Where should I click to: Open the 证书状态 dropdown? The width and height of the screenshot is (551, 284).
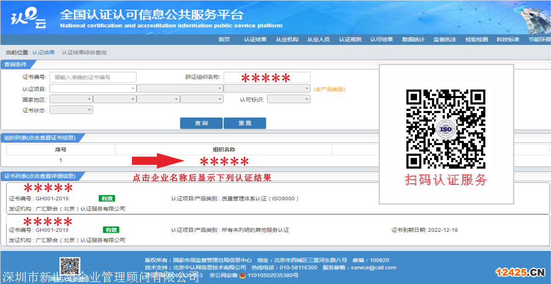(x=71, y=110)
